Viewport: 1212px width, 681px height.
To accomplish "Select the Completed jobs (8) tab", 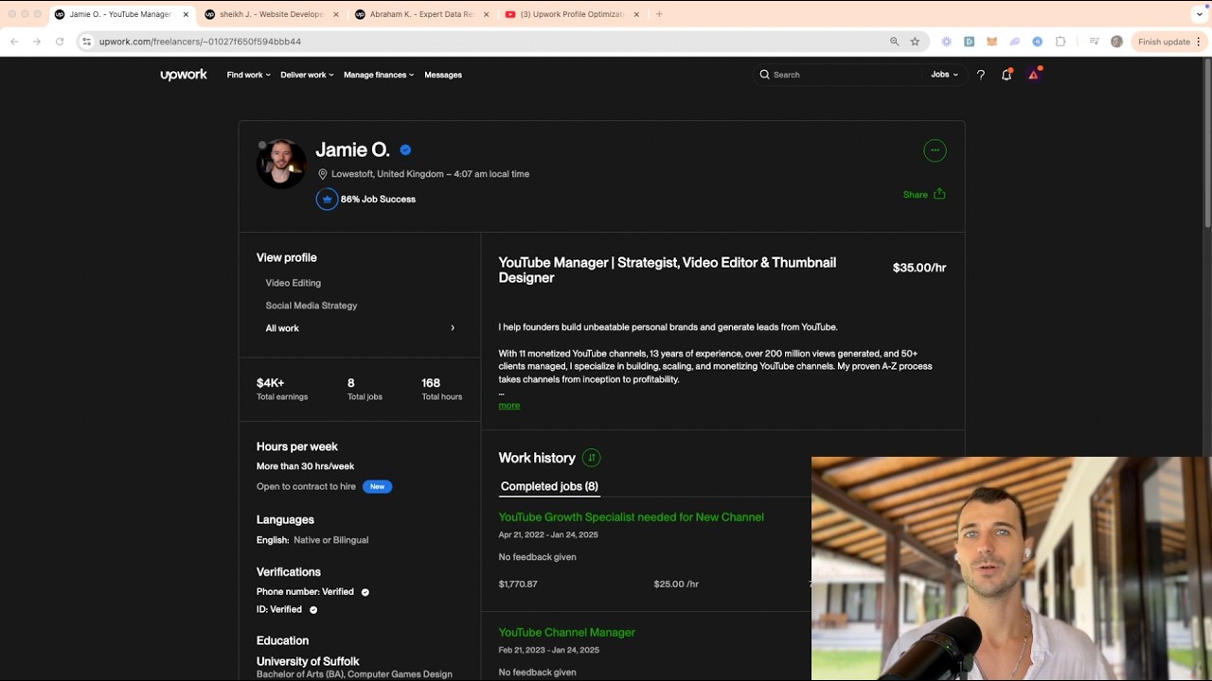I will (549, 486).
